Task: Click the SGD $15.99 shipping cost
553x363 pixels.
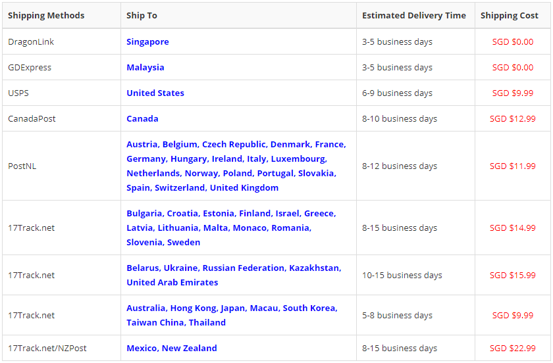Action: (512, 275)
